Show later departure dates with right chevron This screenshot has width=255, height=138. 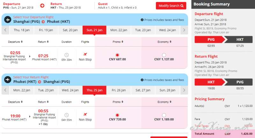pyautogui.click(x=184, y=30)
